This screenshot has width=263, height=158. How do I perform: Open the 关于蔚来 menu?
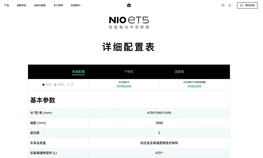58,5
